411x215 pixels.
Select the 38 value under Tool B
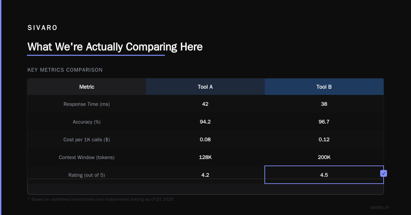tap(324, 104)
